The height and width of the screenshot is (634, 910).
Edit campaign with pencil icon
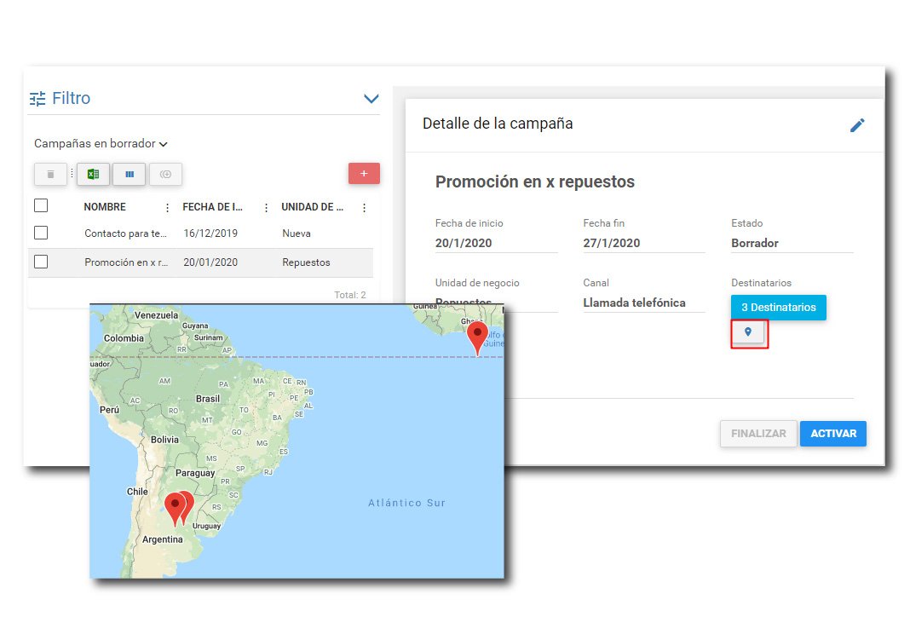coord(857,125)
